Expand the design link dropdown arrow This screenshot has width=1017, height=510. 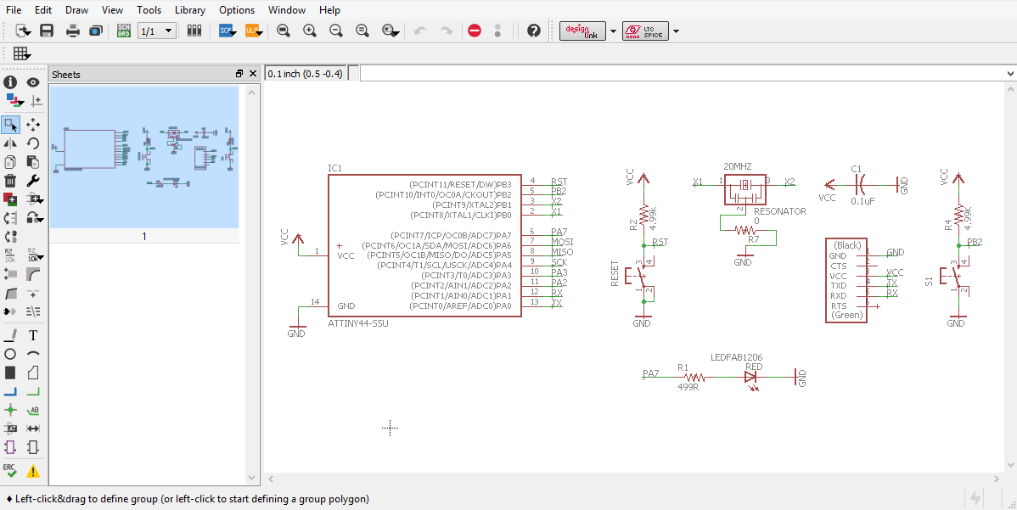click(x=614, y=31)
